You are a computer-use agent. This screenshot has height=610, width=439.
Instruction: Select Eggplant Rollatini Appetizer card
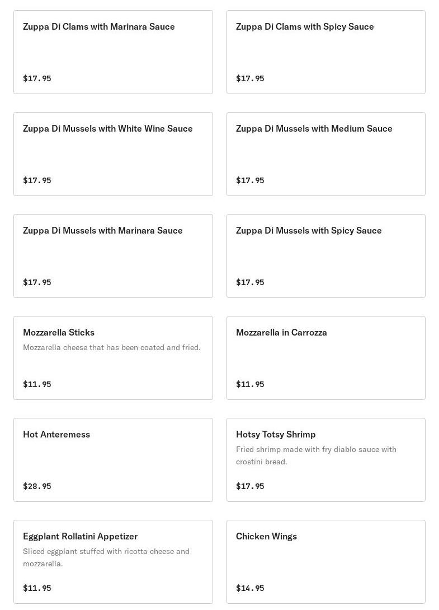coord(80,536)
